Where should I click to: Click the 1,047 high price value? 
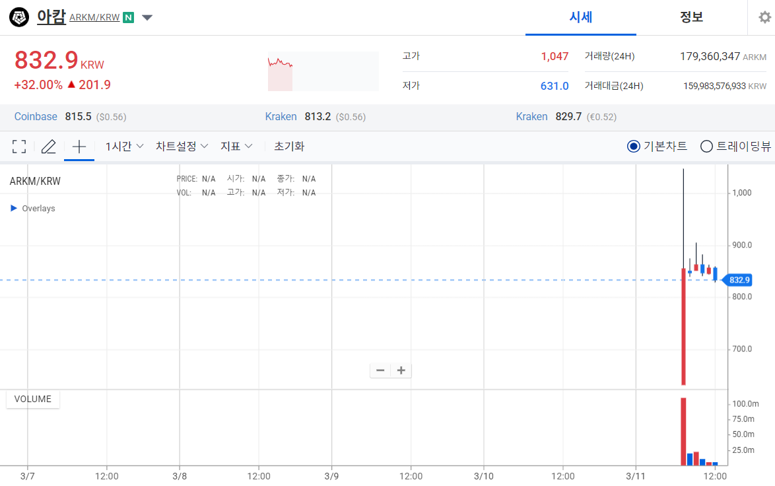point(555,56)
